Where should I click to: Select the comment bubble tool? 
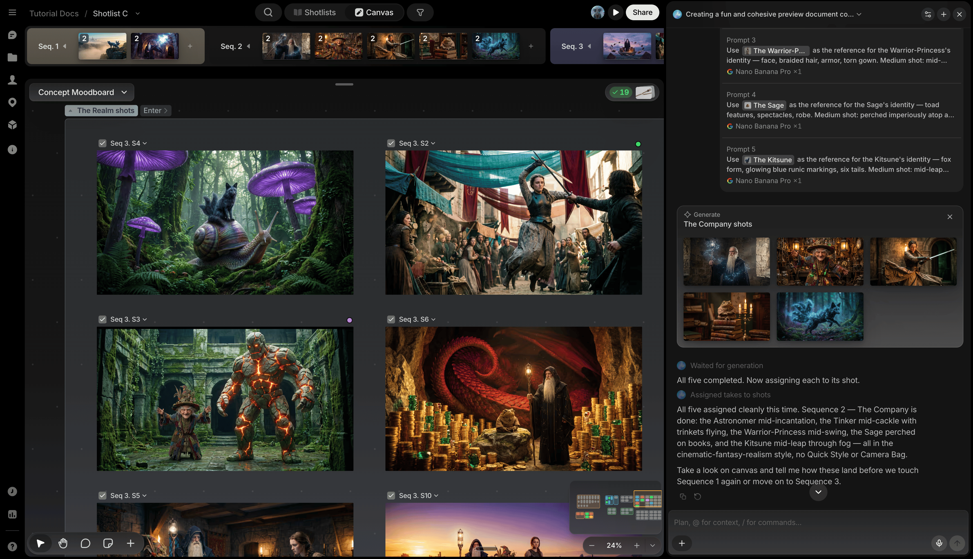[x=85, y=543]
